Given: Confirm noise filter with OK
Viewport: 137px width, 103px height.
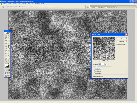Looking at the screenshot, I should tap(122, 38).
